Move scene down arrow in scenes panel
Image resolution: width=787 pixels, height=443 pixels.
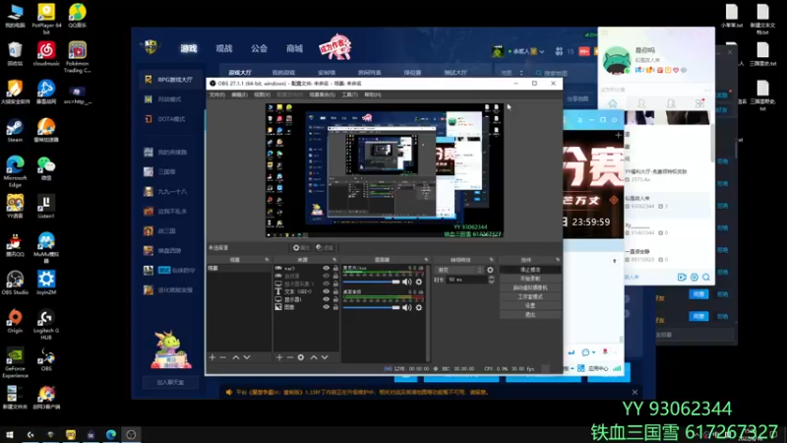click(247, 357)
